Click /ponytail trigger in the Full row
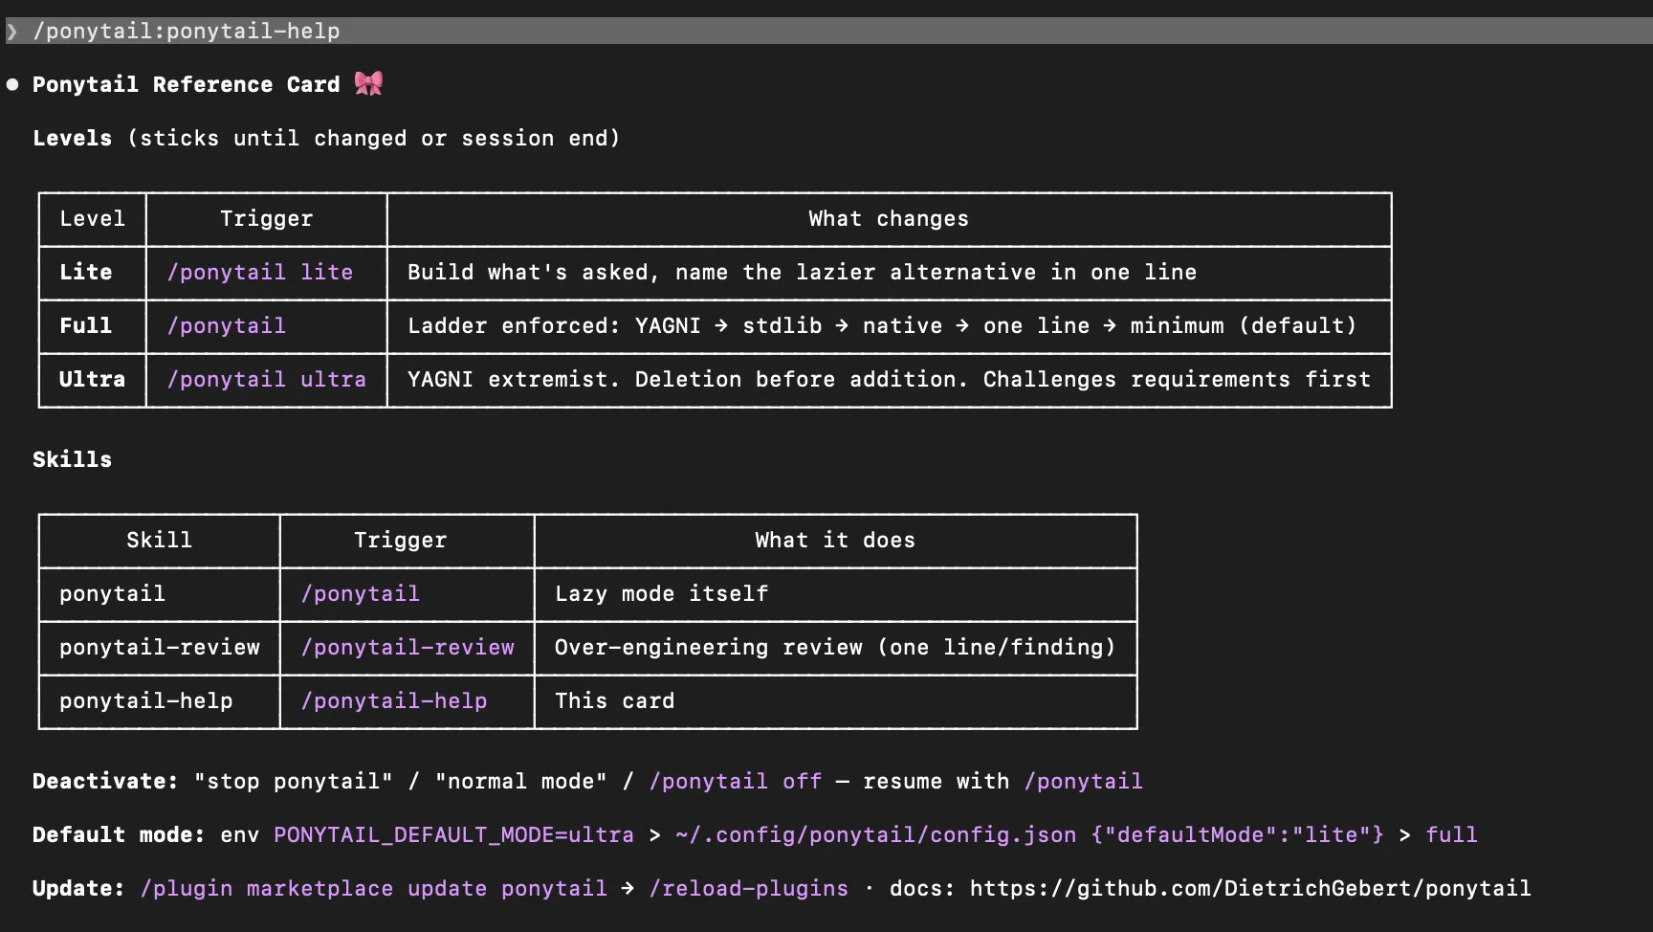The width and height of the screenshot is (1653, 932). point(227,325)
